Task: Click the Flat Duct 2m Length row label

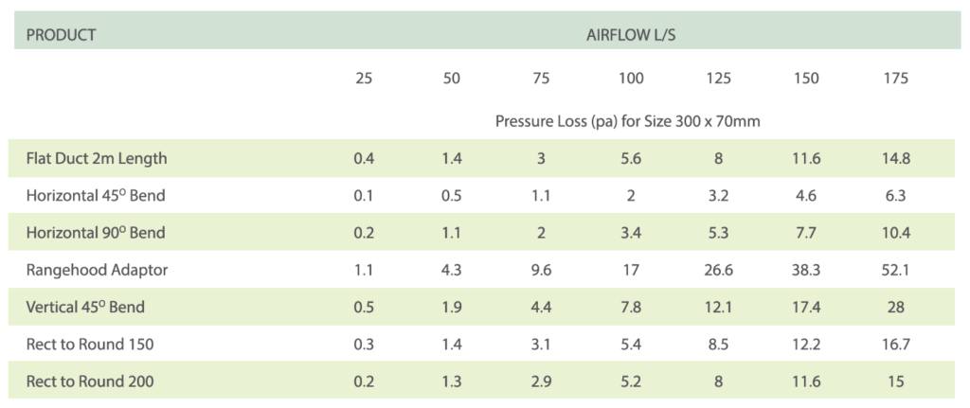Action: (x=97, y=158)
